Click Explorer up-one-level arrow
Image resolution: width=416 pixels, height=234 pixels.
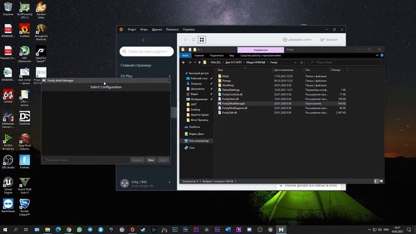point(200,62)
